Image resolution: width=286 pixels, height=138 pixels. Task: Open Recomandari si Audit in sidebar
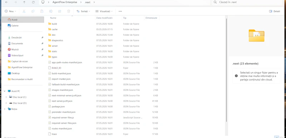coord(22,79)
